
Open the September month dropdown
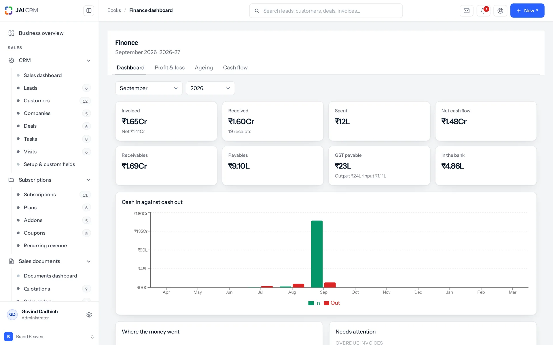coord(149,88)
